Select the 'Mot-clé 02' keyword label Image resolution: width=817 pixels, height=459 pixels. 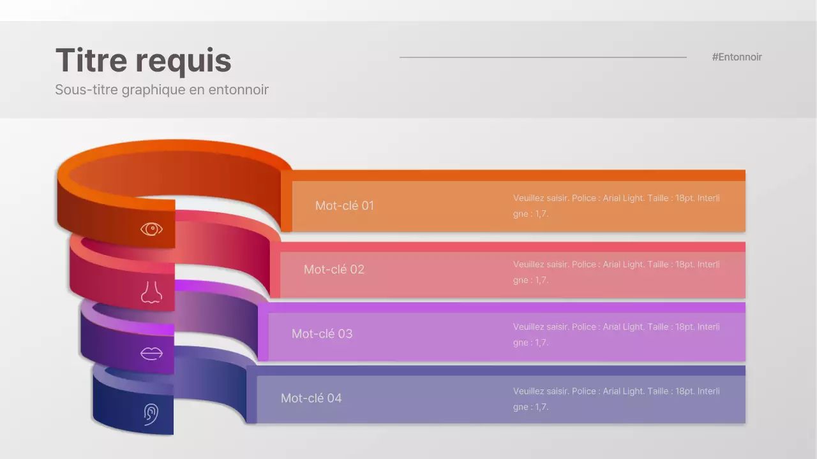point(334,269)
